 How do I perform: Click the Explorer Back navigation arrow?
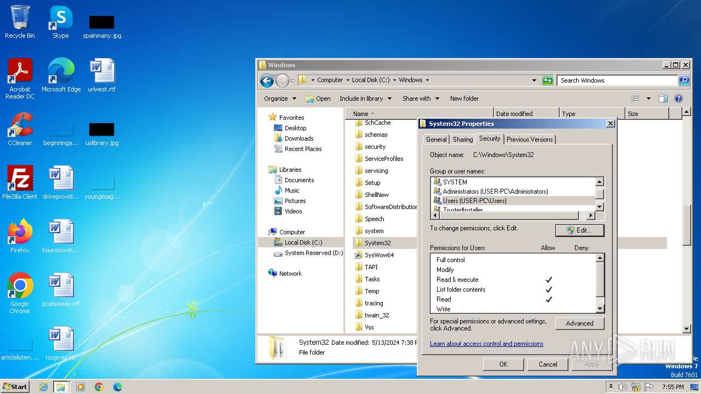[267, 80]
